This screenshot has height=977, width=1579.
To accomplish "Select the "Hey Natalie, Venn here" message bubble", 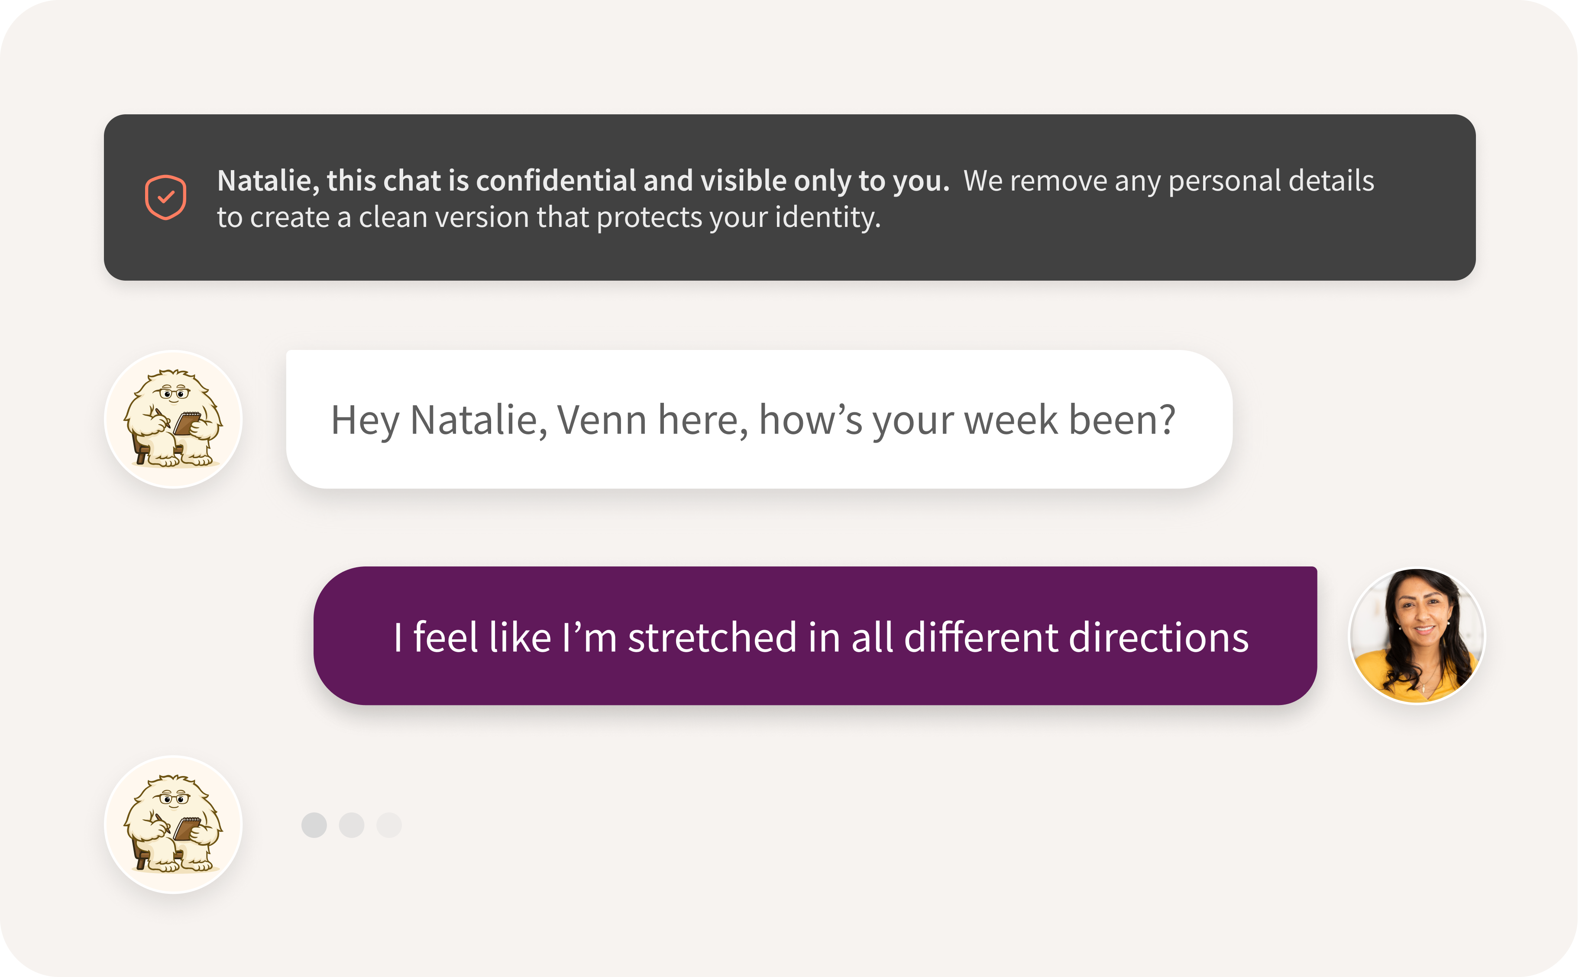I will pos(759,419).
